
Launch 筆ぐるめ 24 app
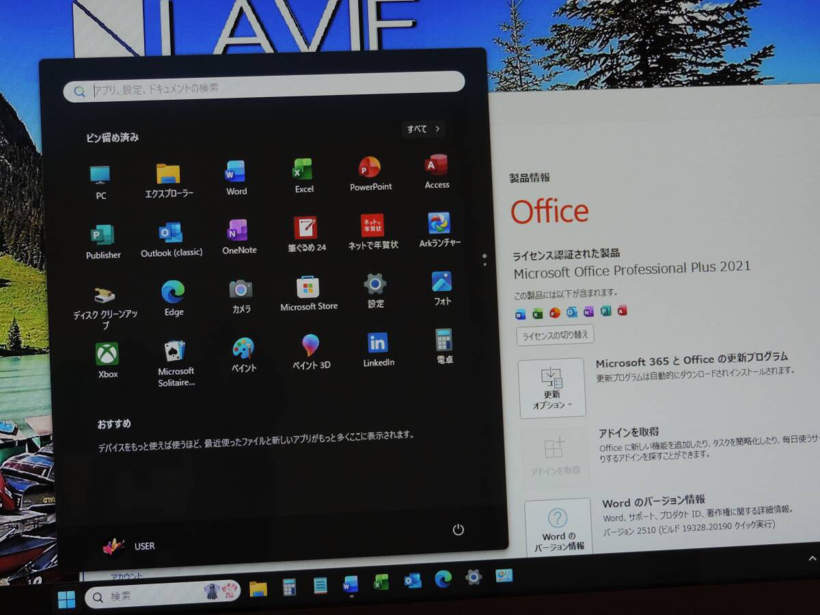306,234
